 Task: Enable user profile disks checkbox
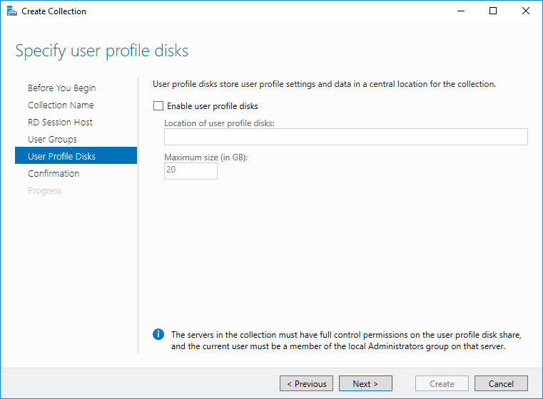pos(158,106)
